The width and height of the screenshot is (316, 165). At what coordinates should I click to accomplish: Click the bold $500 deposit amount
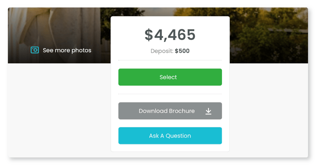click(182, 51)
